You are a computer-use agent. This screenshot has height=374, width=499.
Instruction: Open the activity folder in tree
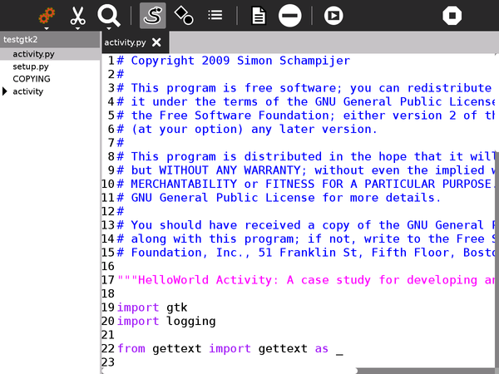pyautogui.click(x=27, y=91)
